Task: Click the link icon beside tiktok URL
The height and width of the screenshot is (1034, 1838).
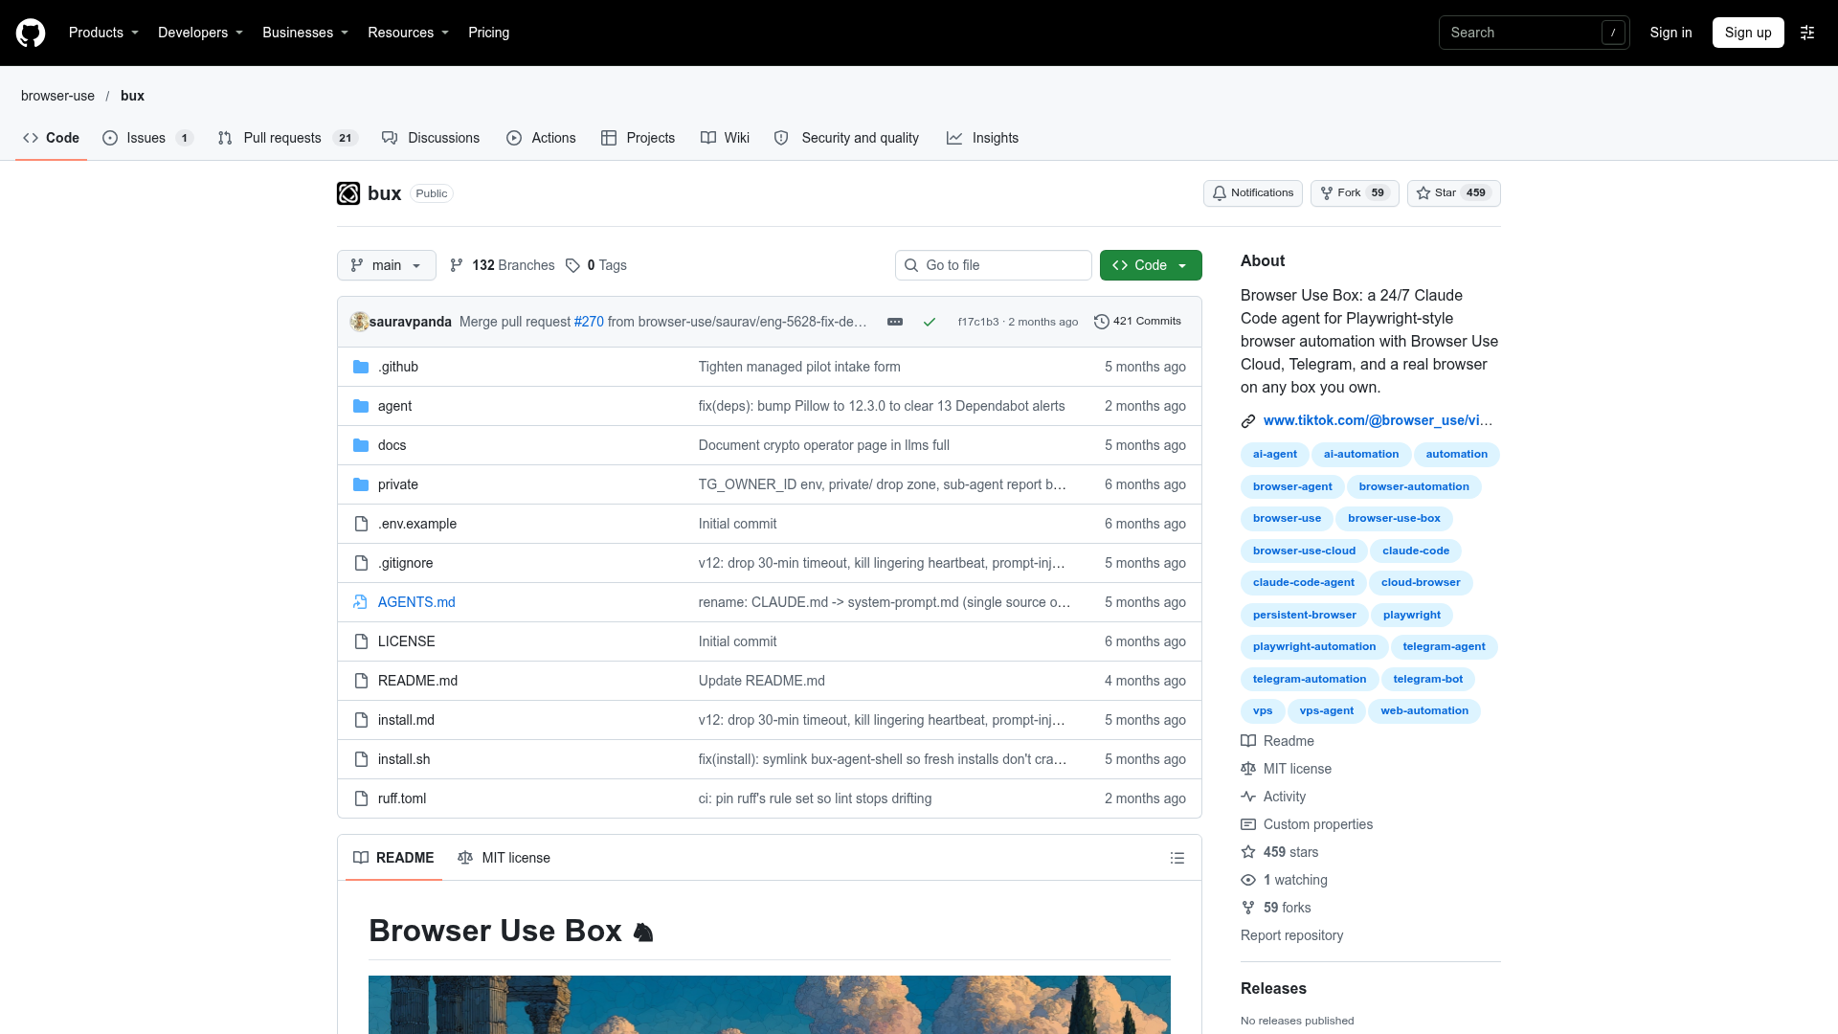Action: click(x=1248, y=420)
